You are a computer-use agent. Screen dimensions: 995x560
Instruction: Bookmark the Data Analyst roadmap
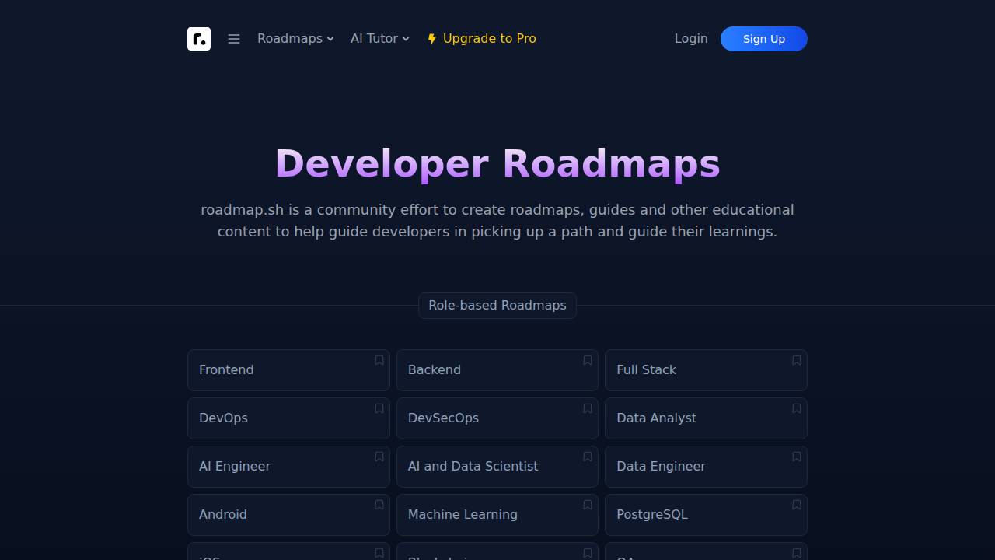[796, 408]
